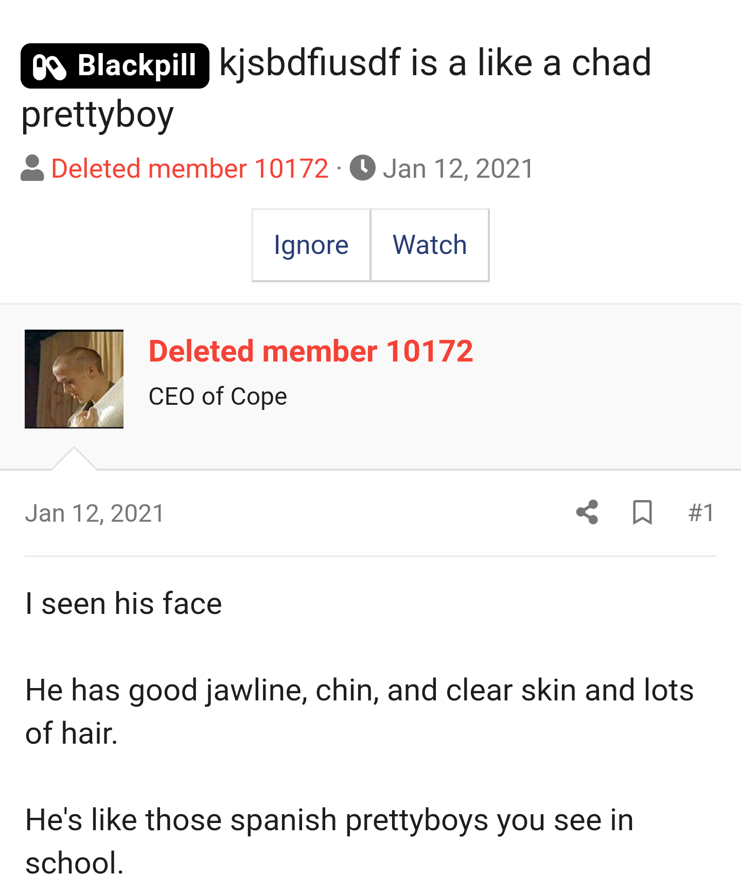Screen dimensions: 741x892
Task: Click the 'CEO of Cope' user title
Action: tap(218, 397)
